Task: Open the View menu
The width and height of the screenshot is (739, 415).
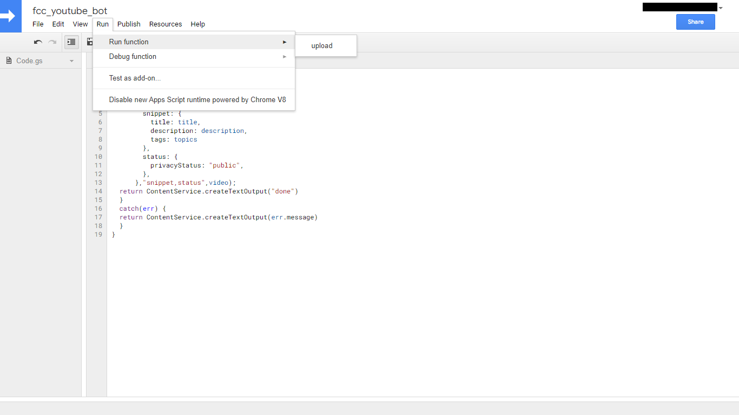Action: coord(80,24)
